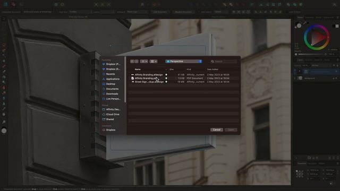This screenshot has height=191, width=340.
Task: Click Replace Document in context toolbar
Action: point(183,12)
